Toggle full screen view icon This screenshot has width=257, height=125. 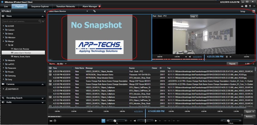coord(254,11)
